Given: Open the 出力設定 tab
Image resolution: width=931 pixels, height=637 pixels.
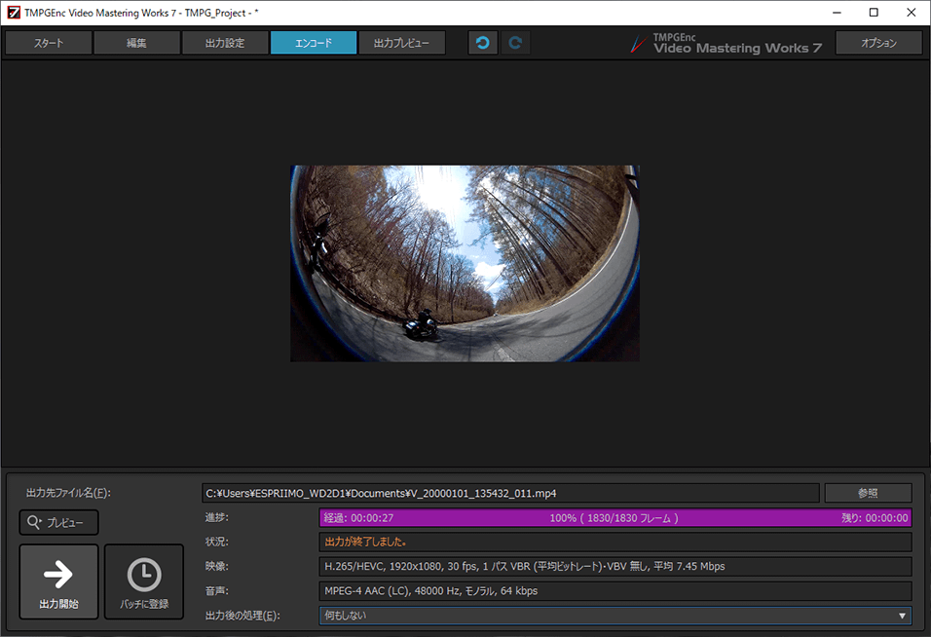Looking at the screenshot, I should (225, 43).
